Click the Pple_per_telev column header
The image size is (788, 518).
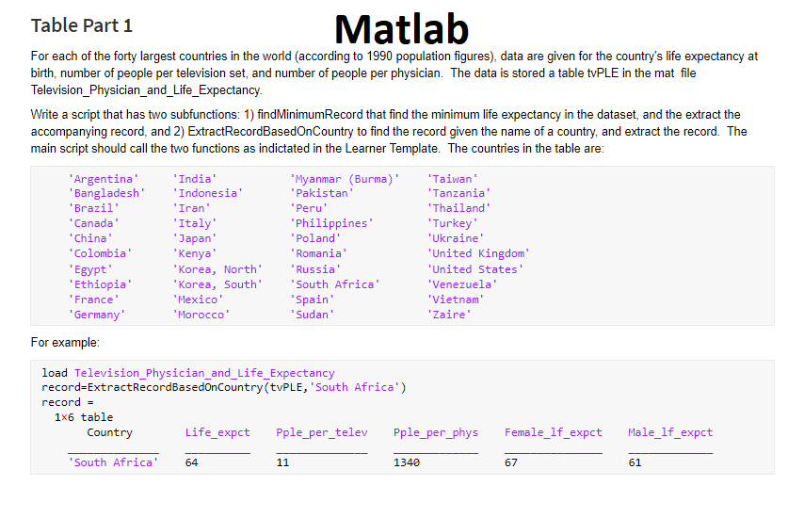pyautogui.click(x=322, y=432)
